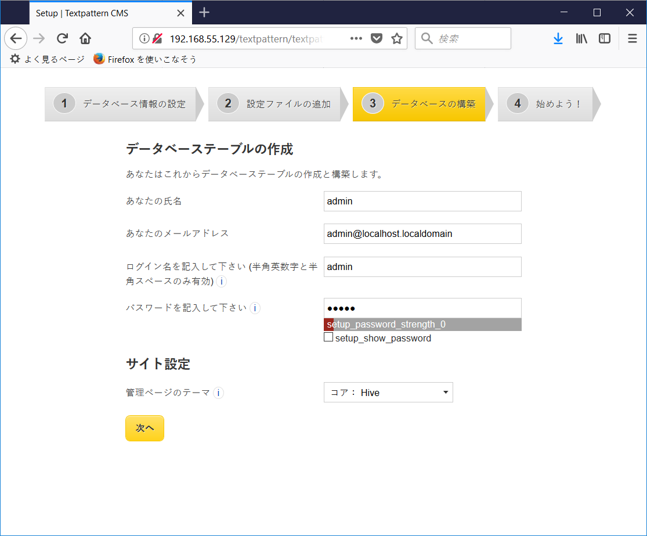Viewport: 647px width, 536px height.
Task: Open the Firefox hamburger menu
Action: [x=632, y=38]
